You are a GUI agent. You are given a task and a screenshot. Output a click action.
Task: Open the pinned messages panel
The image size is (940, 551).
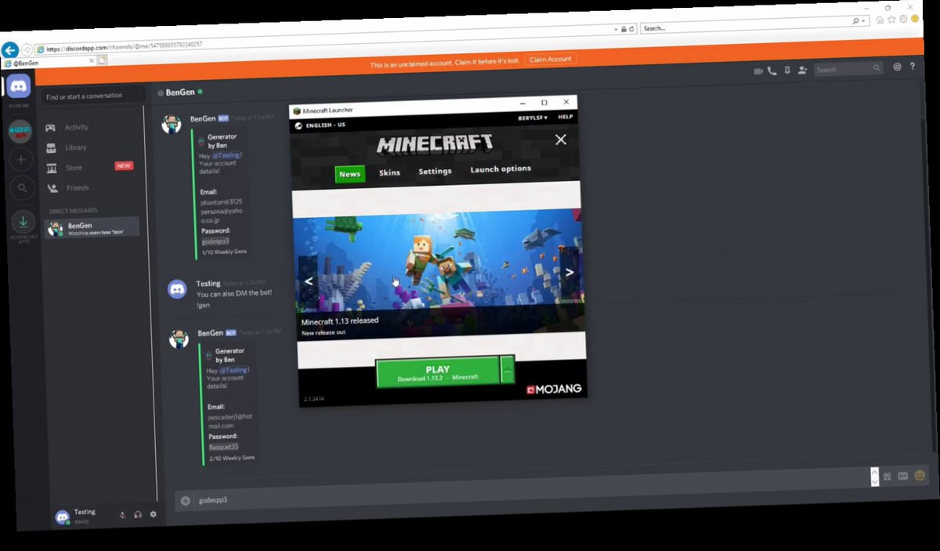tap(786, 70)
